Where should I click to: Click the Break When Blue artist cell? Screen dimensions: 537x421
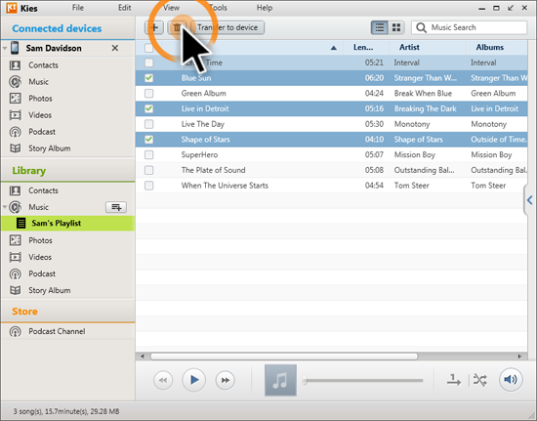(x=423, y=94)
